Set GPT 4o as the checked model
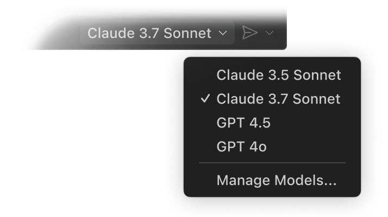This screenshot has height=217, width=388. (241, 146)
